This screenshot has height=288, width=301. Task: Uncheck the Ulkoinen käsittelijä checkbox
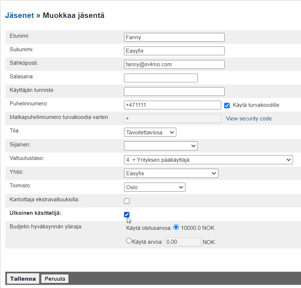point(127,214)
